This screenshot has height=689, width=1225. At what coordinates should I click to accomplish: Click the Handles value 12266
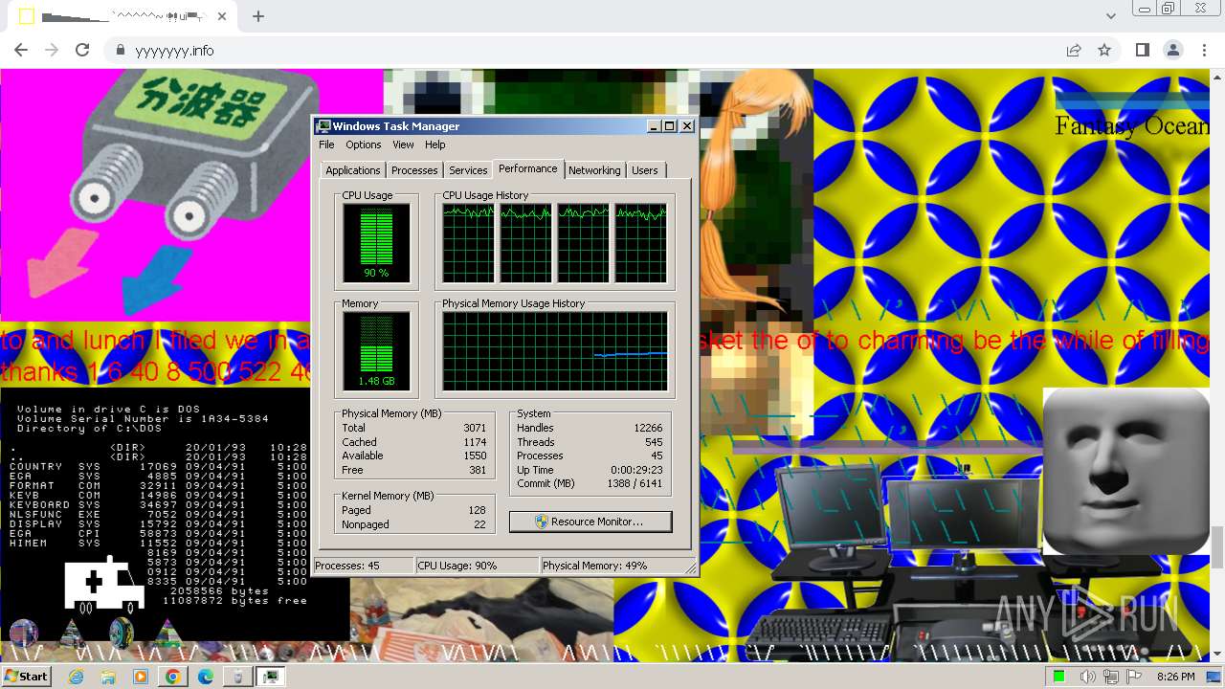click(x=648, y=428)
